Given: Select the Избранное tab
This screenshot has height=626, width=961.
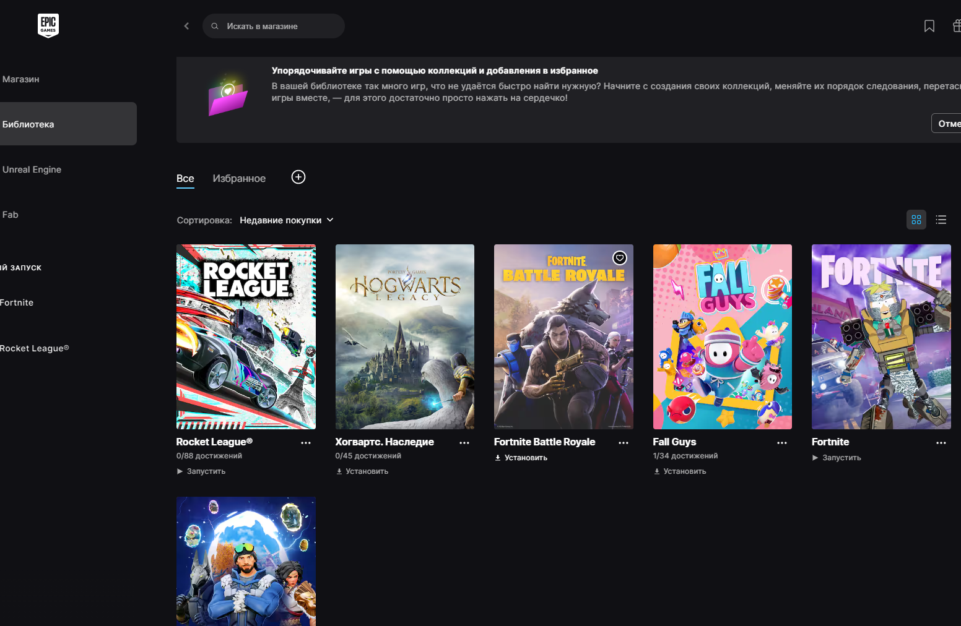Looking at the screenshot, I should (239, 179).
